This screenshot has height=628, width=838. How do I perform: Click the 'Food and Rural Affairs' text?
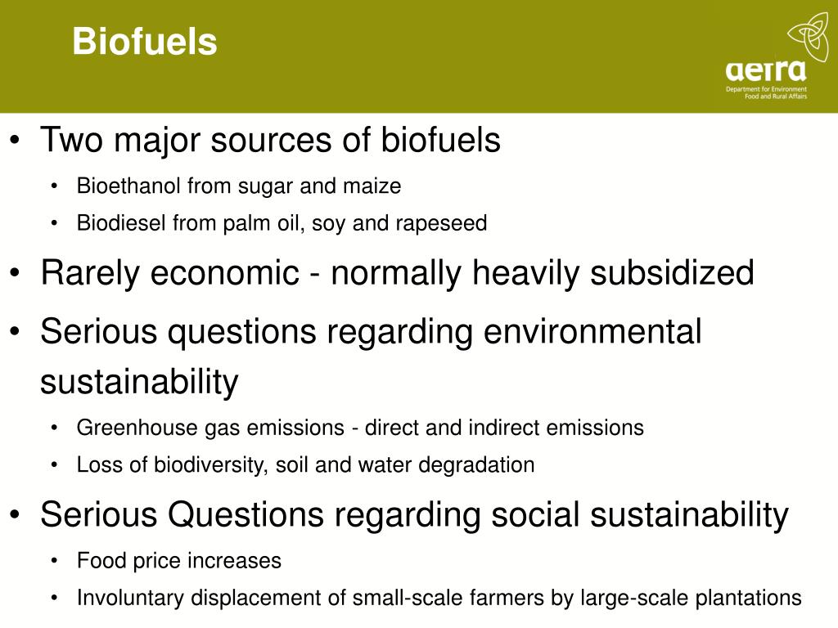click(x=776, y=96)
